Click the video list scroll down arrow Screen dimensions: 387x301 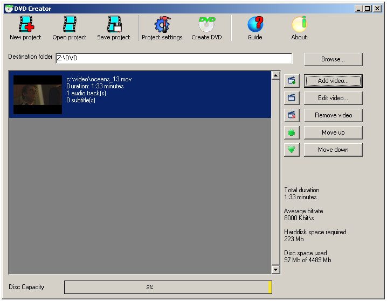(x=275, y=269)
